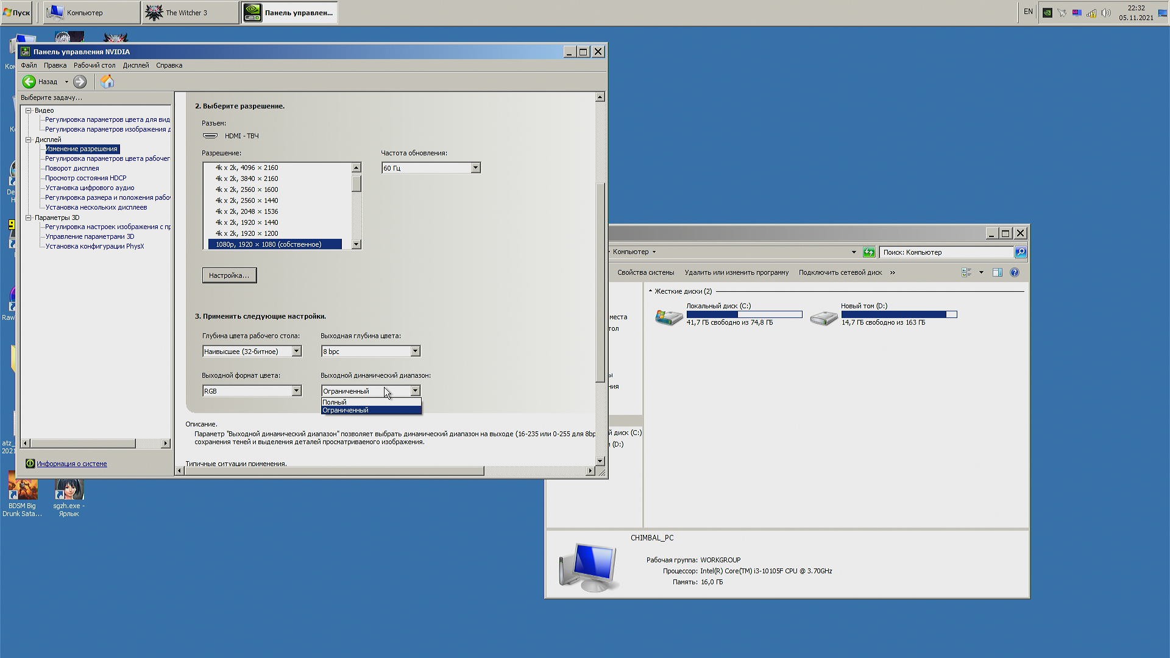Viewport: 1170px width, 658px height.
Task: Select "Управление параметрами 3D" tree item
Action: 90,236
